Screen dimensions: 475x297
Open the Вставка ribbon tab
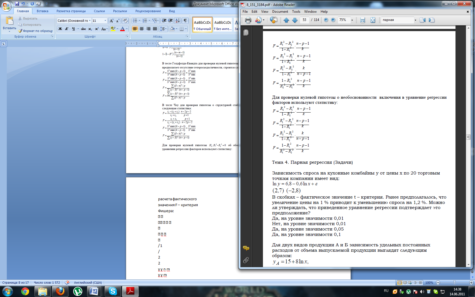(x=42, y=11)
